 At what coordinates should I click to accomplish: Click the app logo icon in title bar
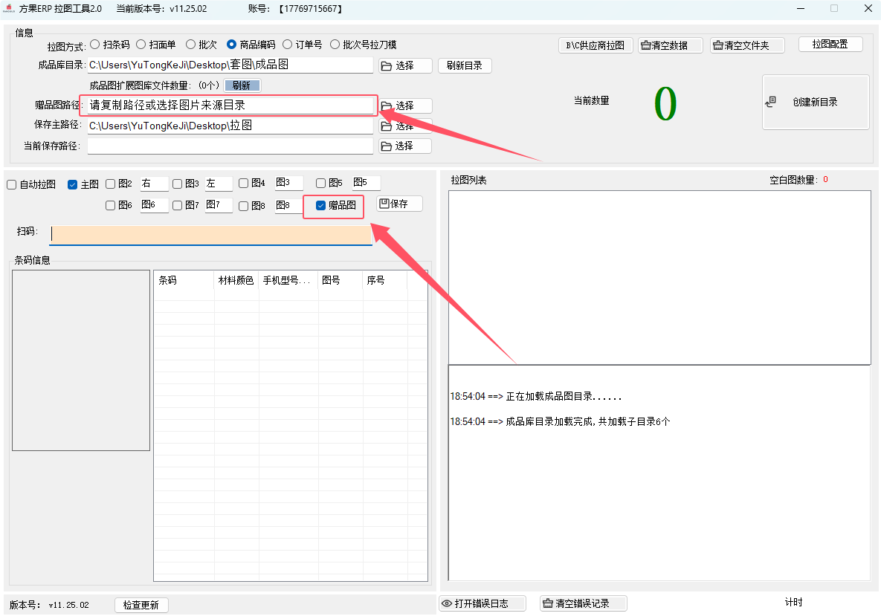(x=8, y=8)
